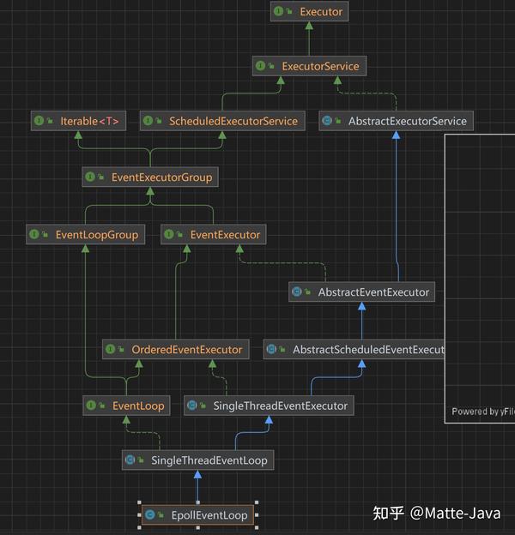Click the OrderedEventExecutor node

tap(176, 349)
